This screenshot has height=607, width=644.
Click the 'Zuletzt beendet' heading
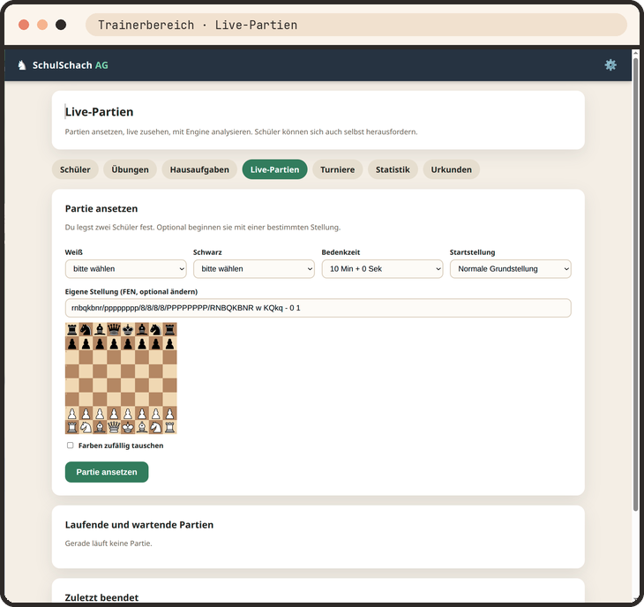[101, 597]
